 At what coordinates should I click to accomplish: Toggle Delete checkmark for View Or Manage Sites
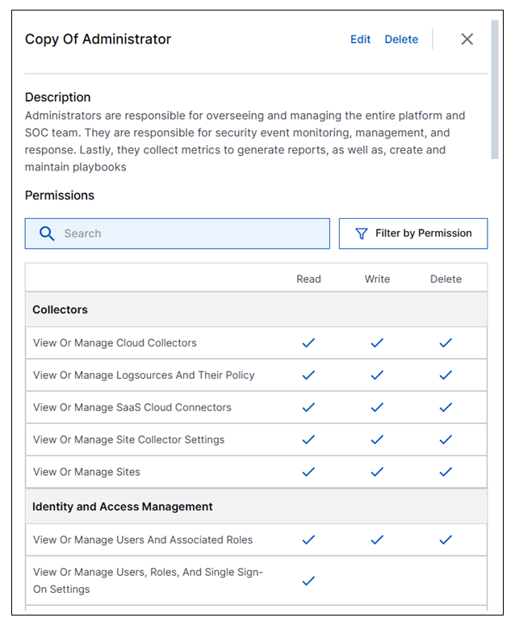point(446,472)
